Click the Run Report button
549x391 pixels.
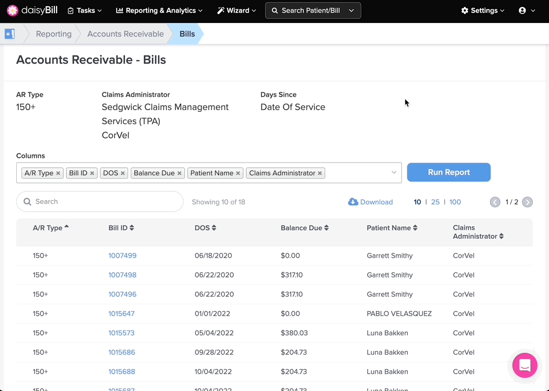[449, 172]
